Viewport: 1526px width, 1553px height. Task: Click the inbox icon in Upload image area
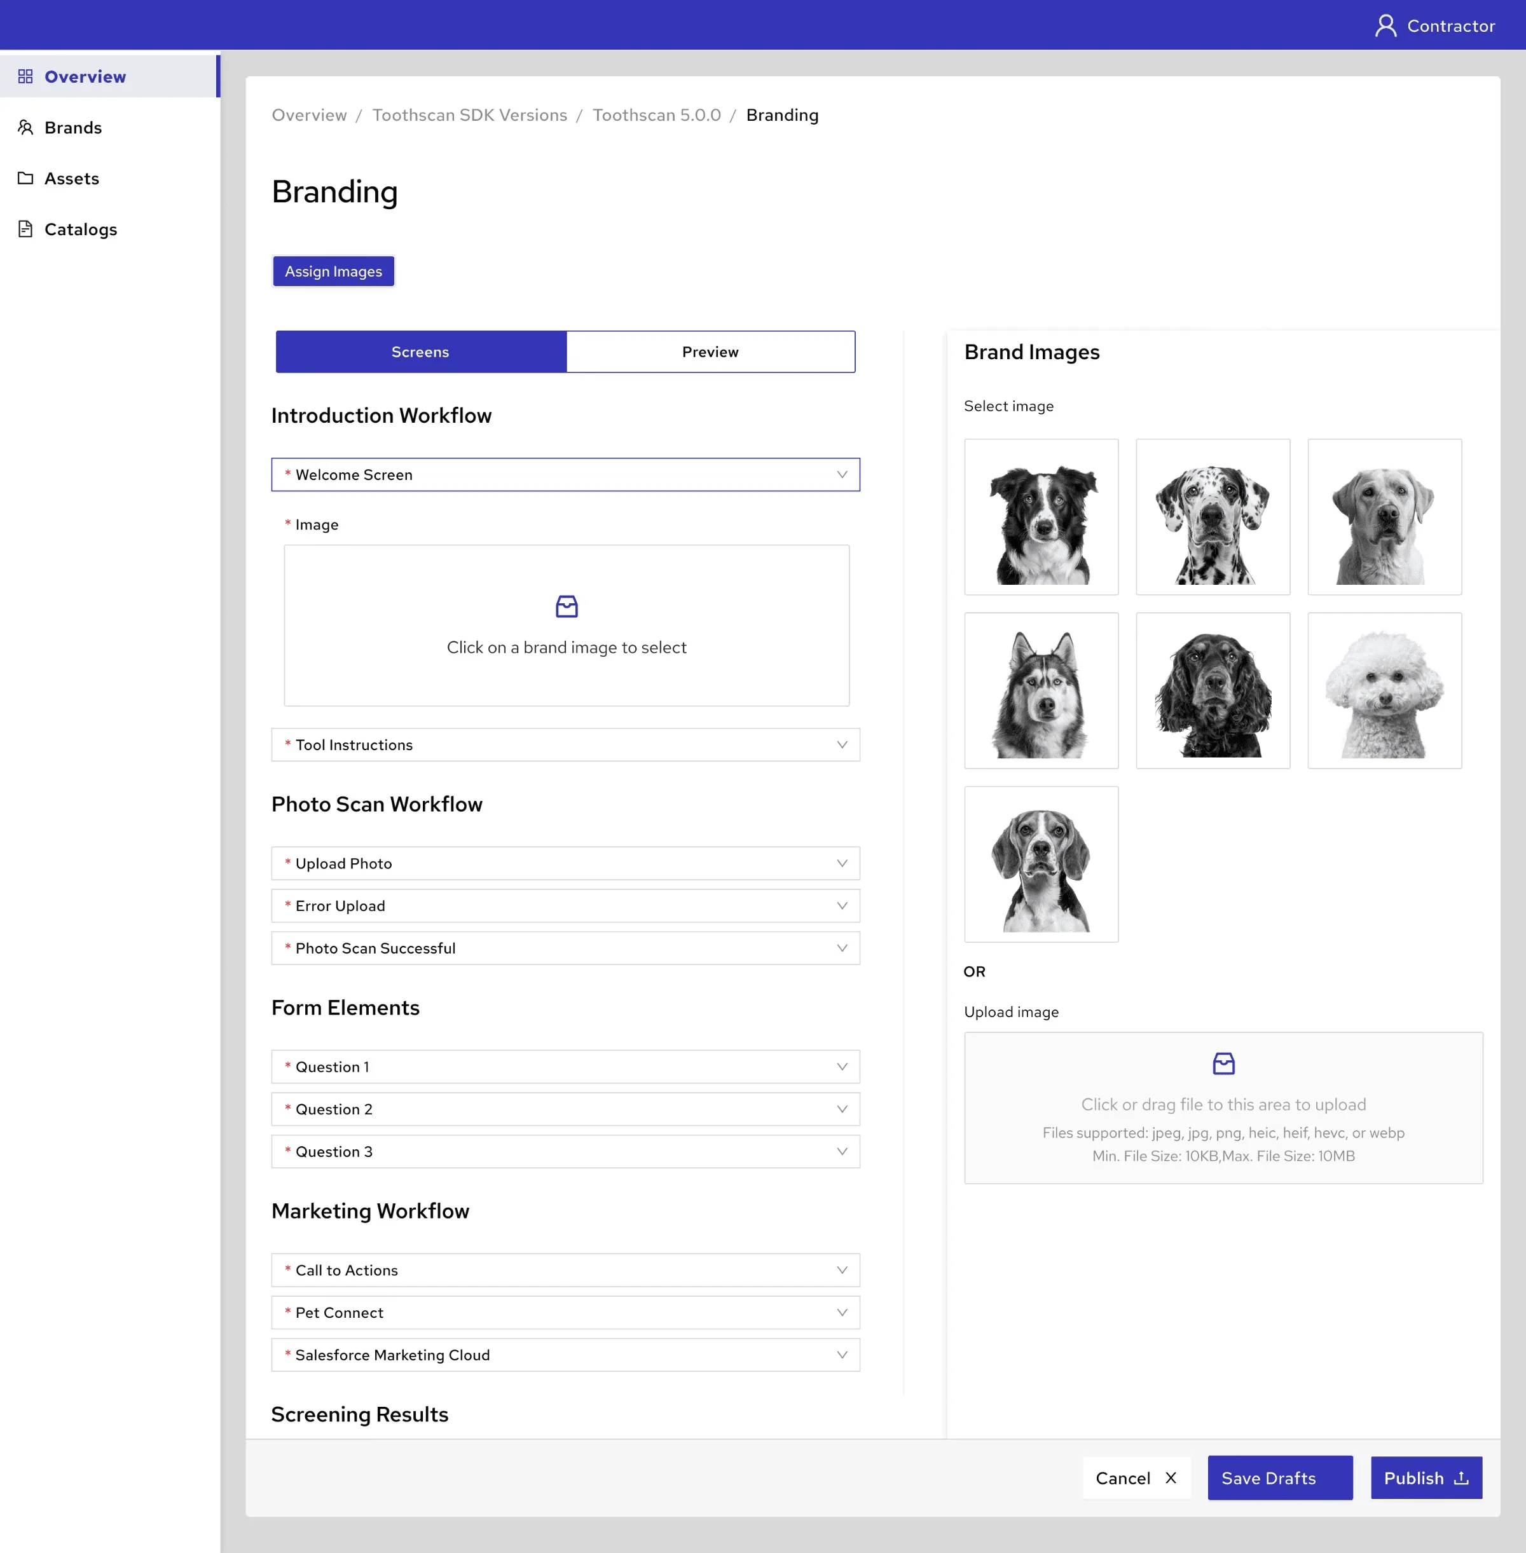click(x=1223, y=1064)
